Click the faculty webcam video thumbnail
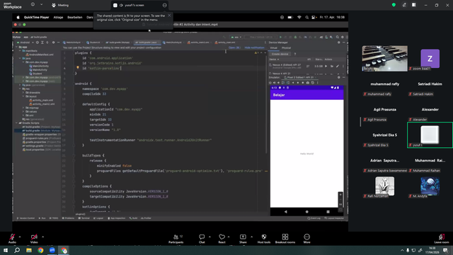This screenshot has width=453, height=255. (384, 58)
